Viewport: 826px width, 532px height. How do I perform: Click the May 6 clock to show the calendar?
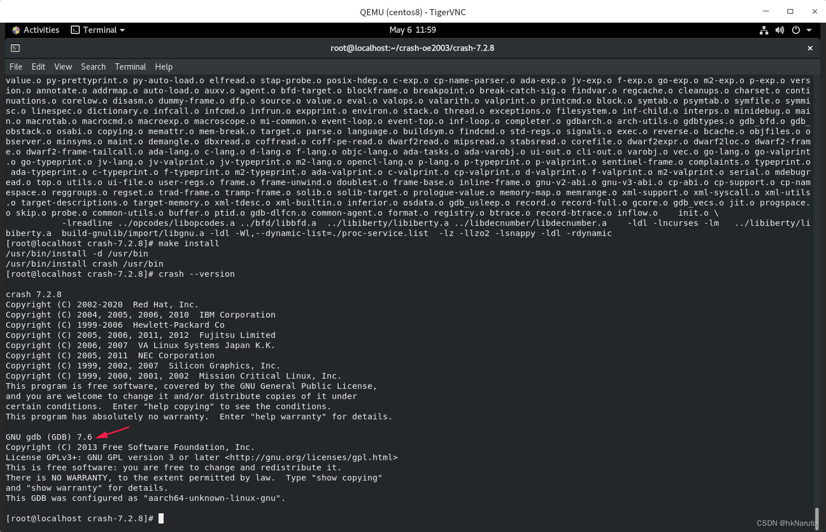pos(413,29)
